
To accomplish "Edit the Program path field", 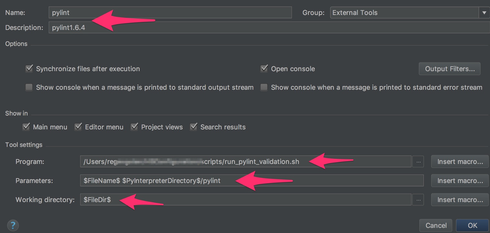I will click(246, 162).
